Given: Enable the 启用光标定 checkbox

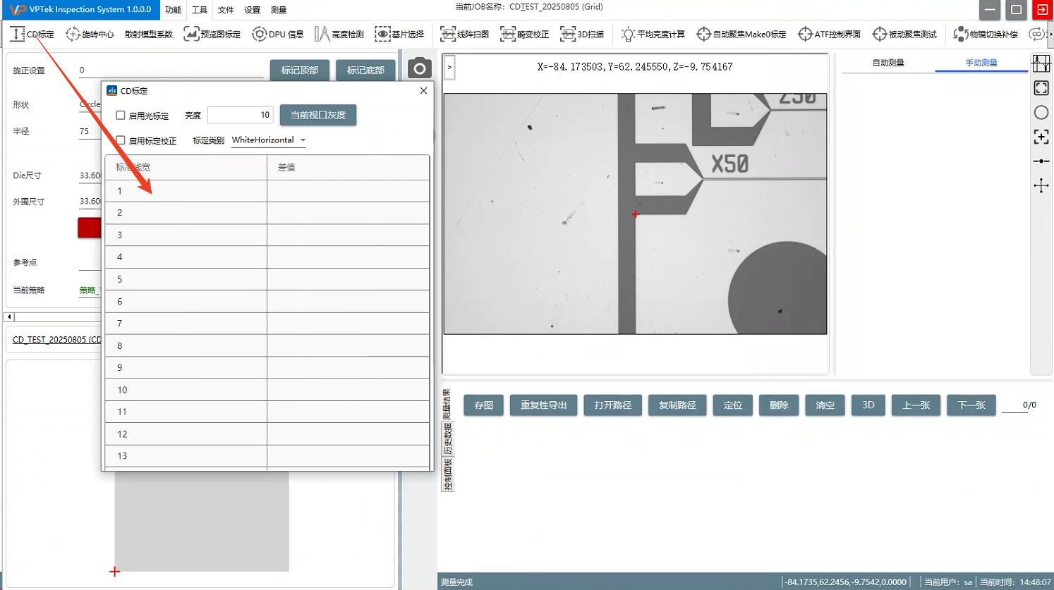Looking at the screenshot, I should click(121, 115).
